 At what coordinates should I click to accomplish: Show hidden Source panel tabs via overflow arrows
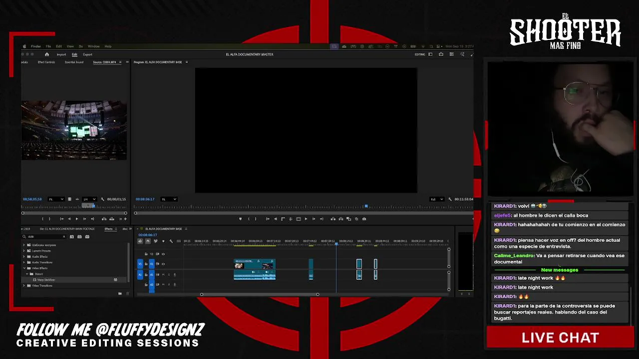tap(127, 62)
